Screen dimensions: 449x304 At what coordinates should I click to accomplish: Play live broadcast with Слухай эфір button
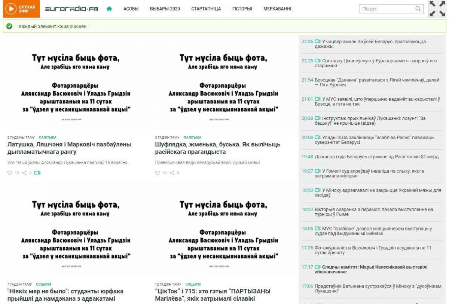21,9
